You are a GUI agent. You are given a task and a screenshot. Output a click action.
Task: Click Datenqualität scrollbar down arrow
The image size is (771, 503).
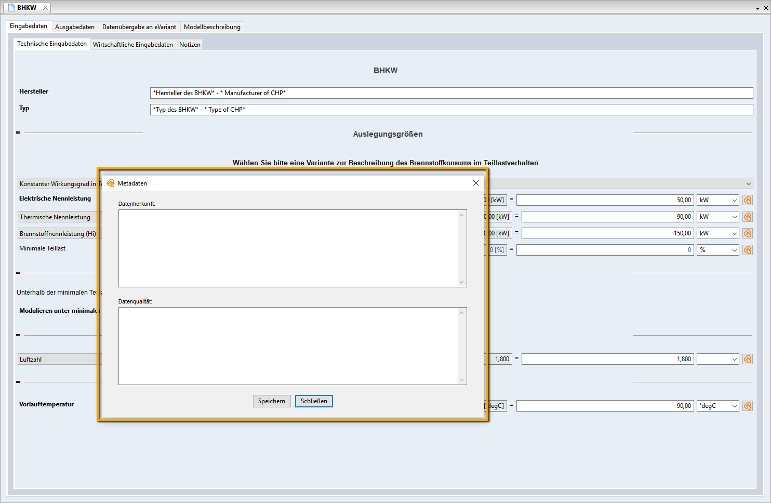tap(461, 380)
